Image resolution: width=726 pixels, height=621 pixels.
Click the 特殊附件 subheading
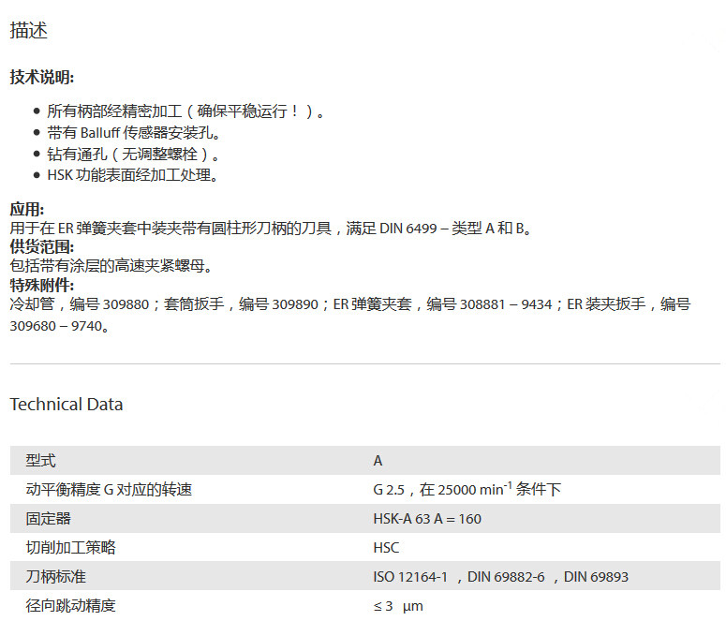[41, 285]
